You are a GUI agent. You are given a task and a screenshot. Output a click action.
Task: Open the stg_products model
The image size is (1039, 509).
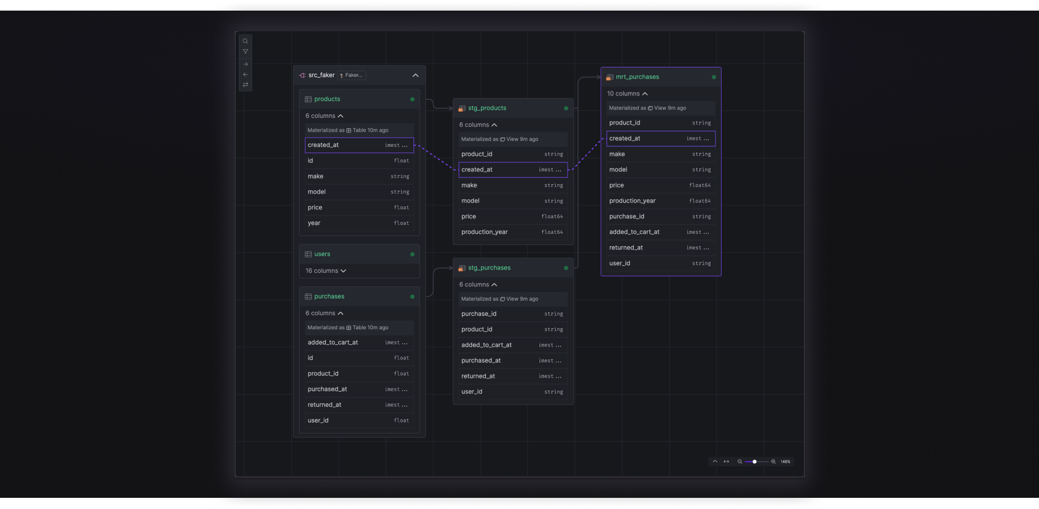pos(487,108)
